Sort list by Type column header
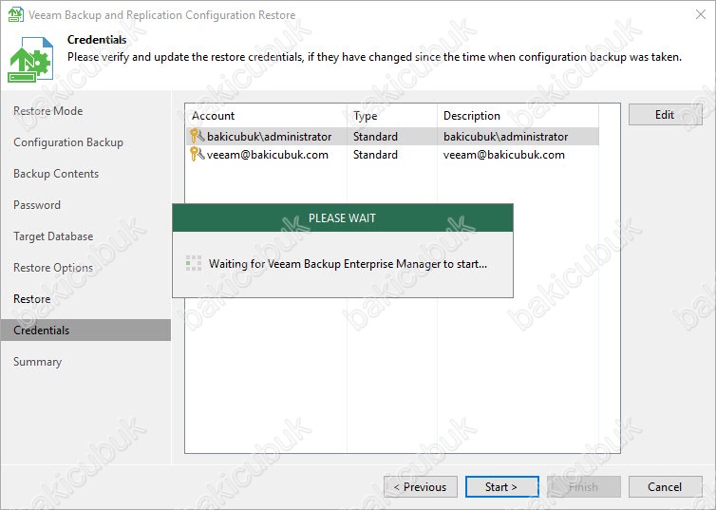This screenshot has height=510, width=716. (392, 116)
